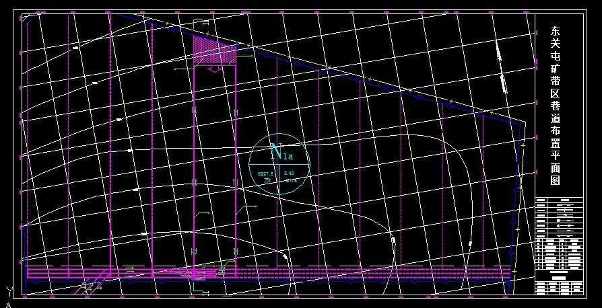
Task: Select the magenta hatched mining face block
Action: 214,50
